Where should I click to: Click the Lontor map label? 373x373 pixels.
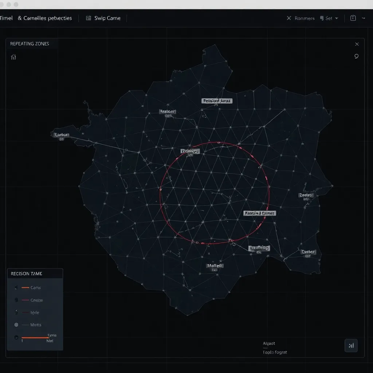pos(61,135)
